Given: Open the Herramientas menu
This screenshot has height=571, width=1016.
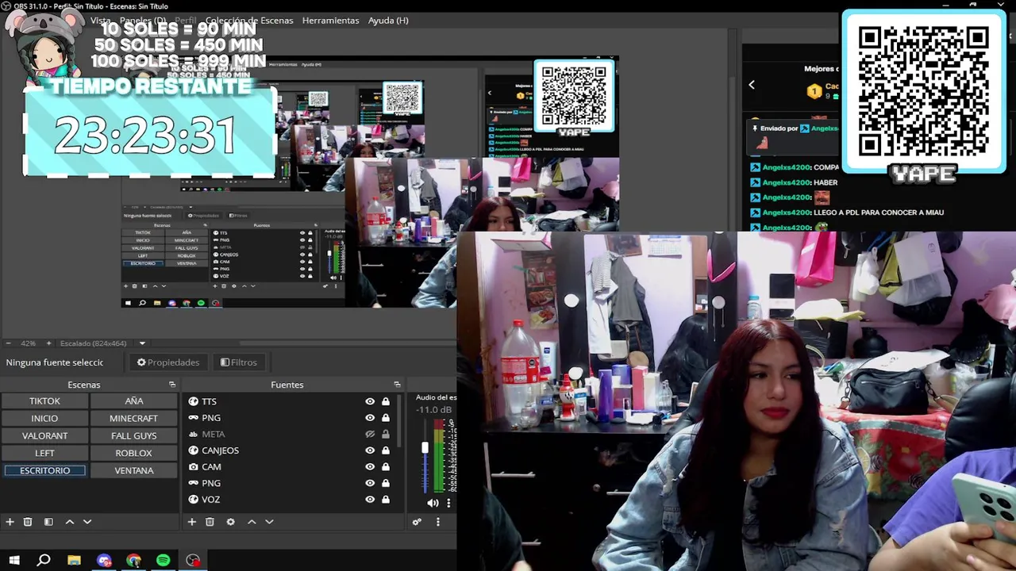Looking at the screenshot, I should [x=330, y=21].
